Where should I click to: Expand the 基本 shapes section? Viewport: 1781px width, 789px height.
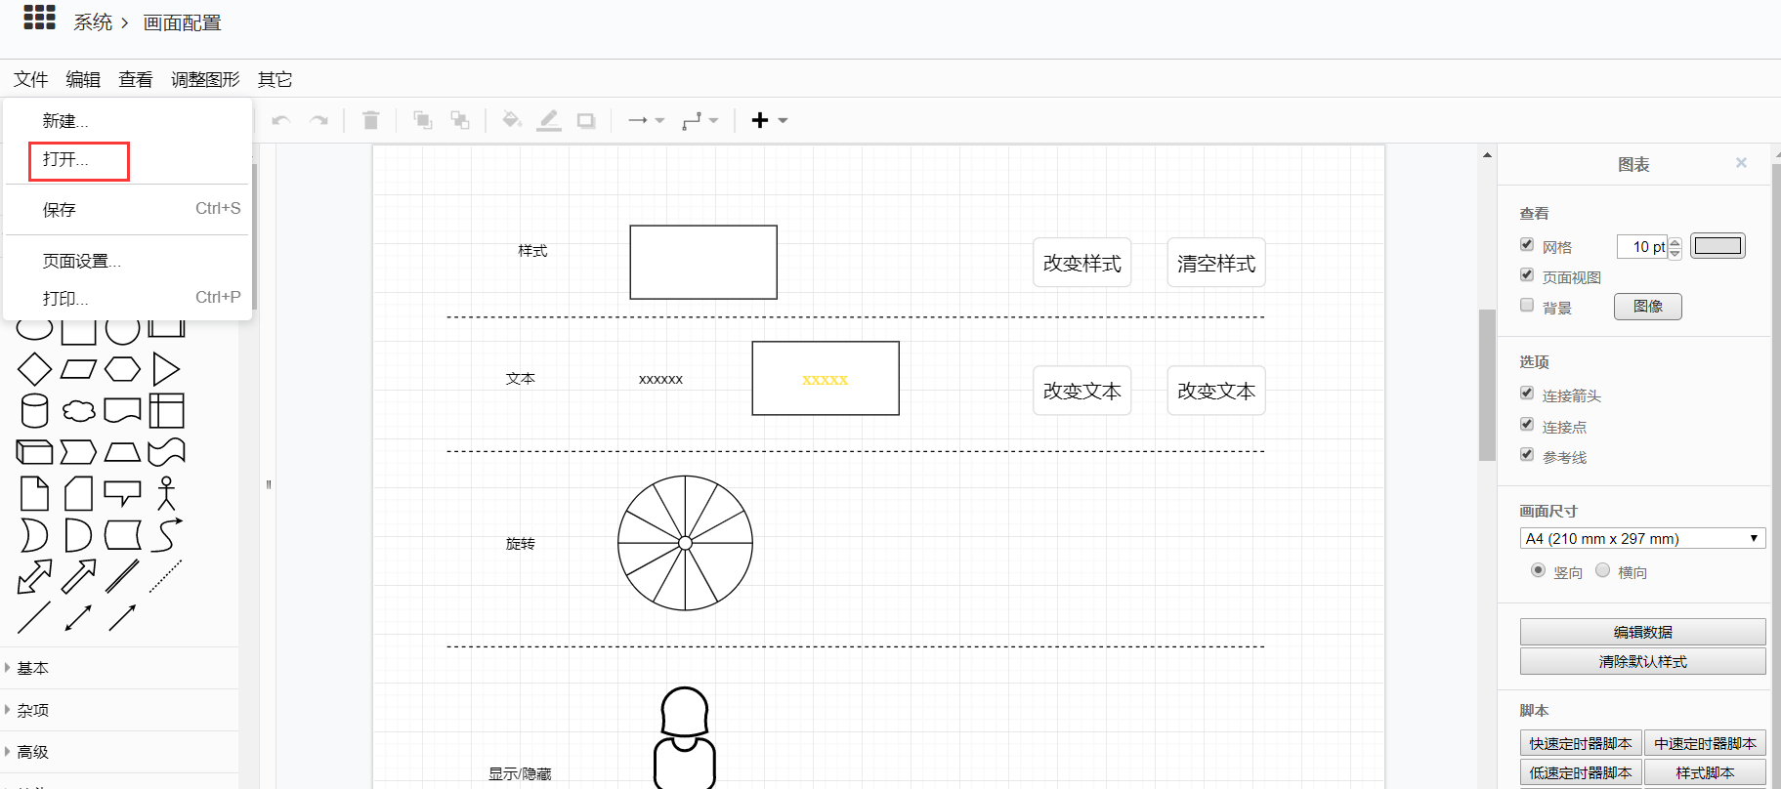point(32,668)
